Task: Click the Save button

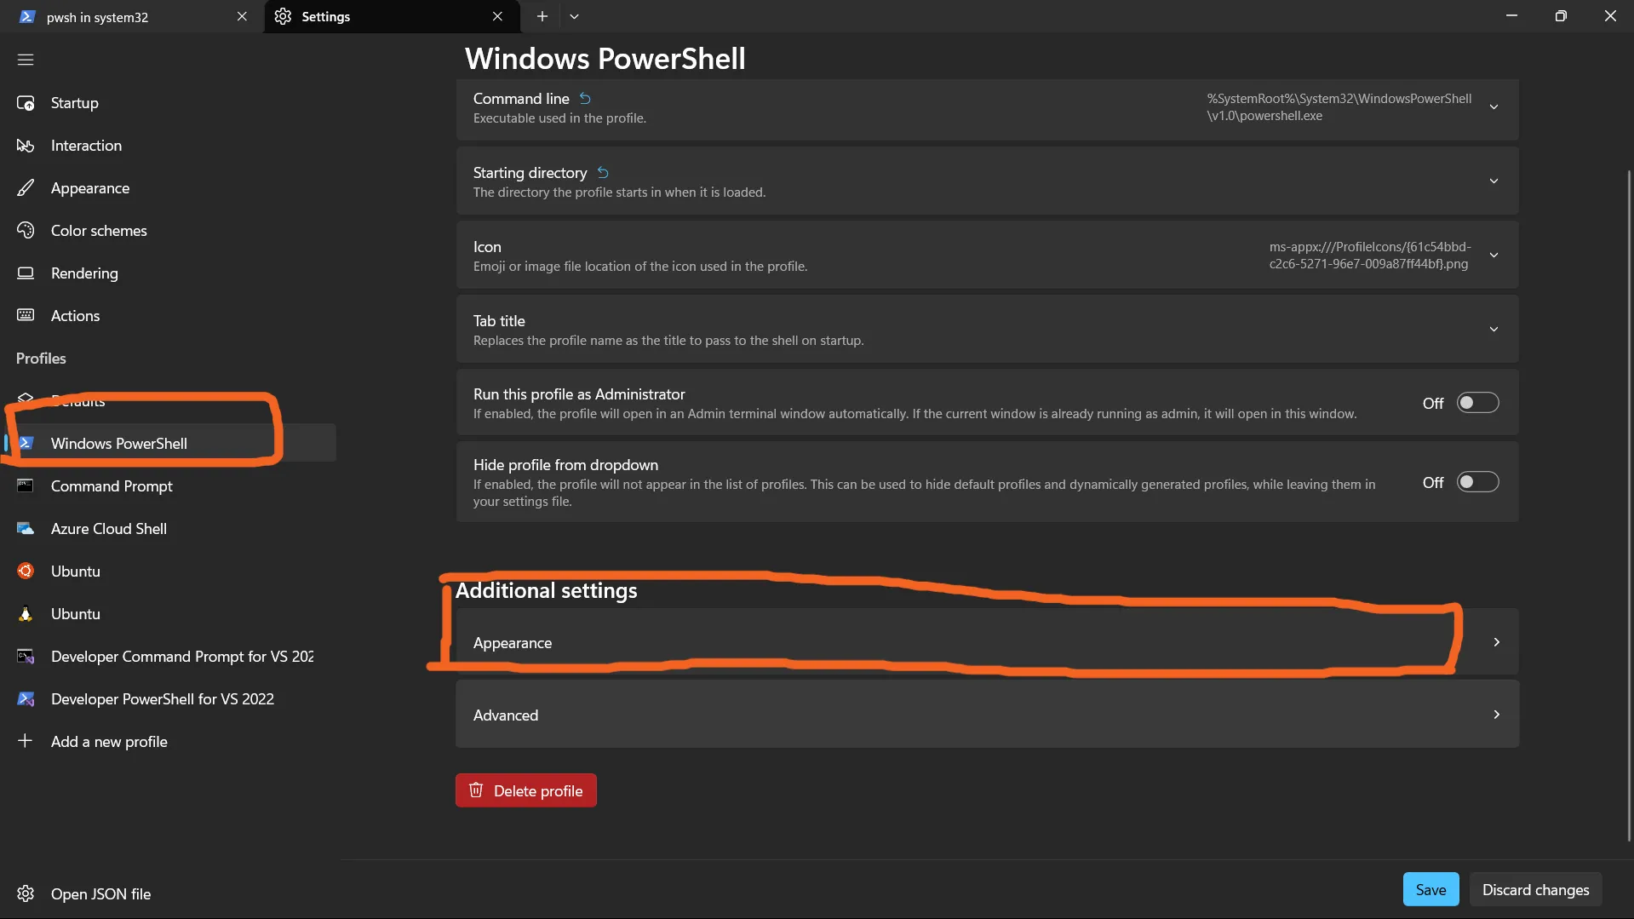Action: [x=1430, y=889]
